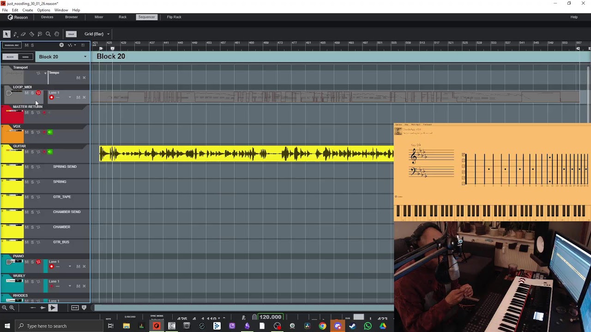Open the Grid (Bar) dropdown
This screenshot has width=591, height=332.
coord(97,34)
